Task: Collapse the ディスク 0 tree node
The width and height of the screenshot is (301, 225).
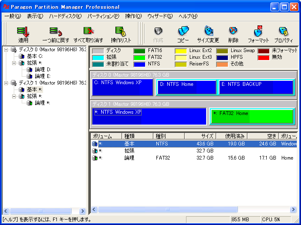Action: [6, 50]
